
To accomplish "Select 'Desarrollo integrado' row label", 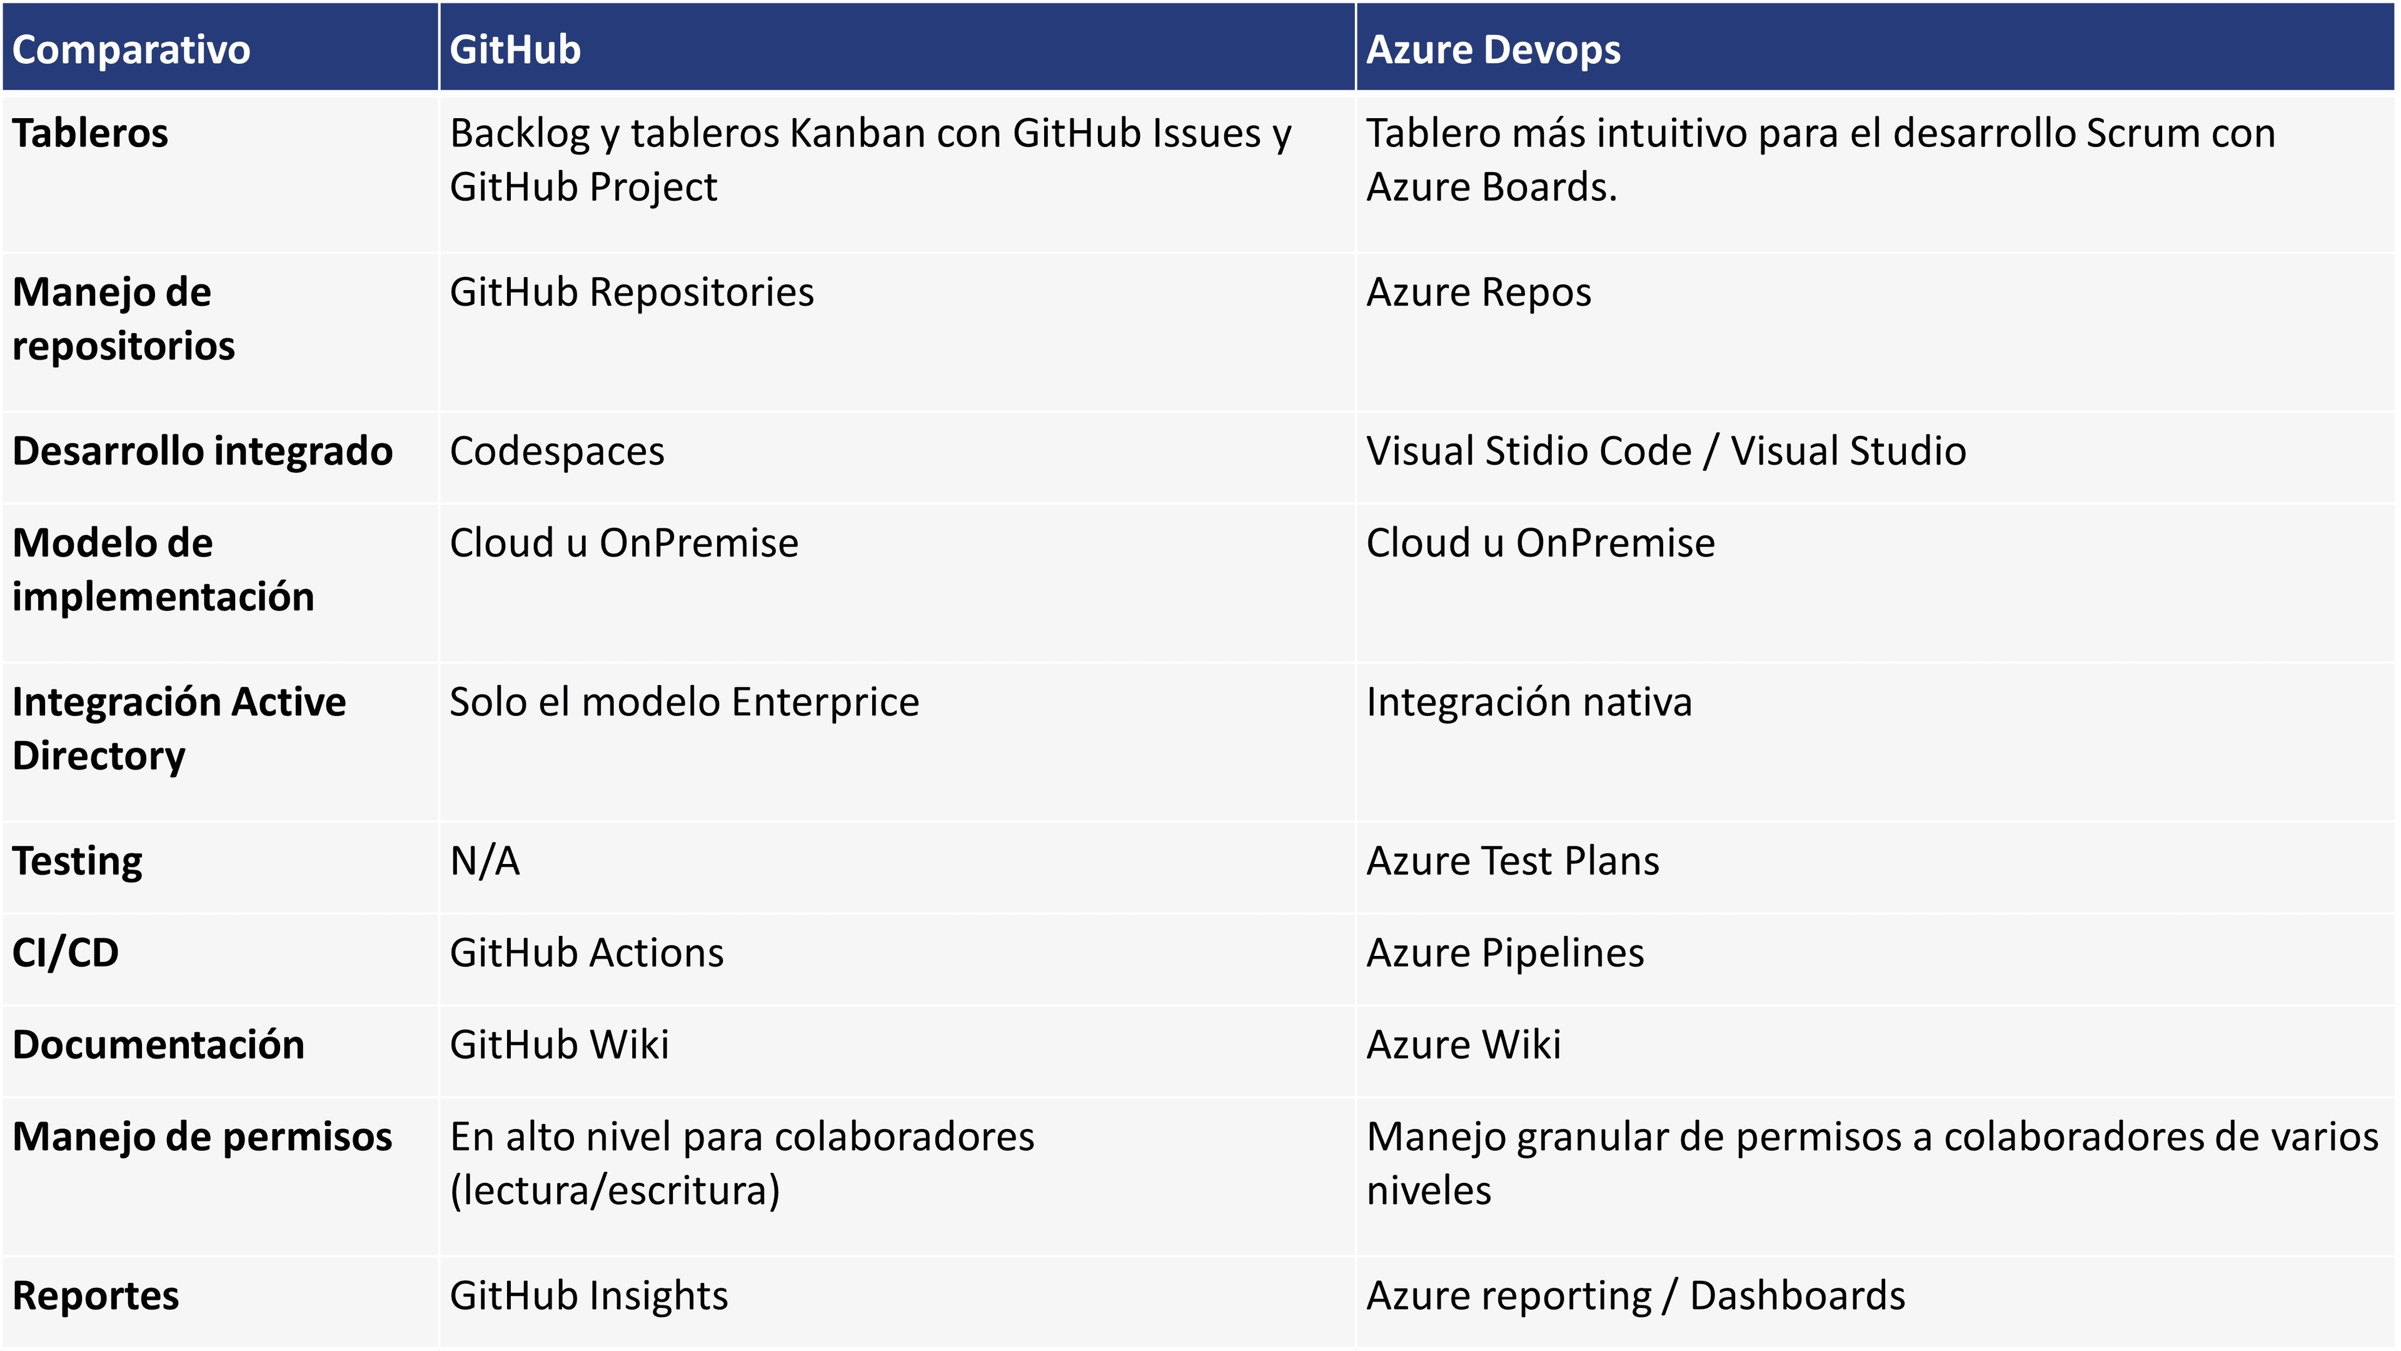I will click(220, 458).
